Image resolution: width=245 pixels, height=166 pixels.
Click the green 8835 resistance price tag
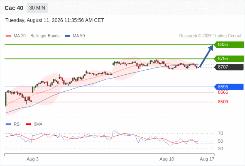tap(229, 45)
